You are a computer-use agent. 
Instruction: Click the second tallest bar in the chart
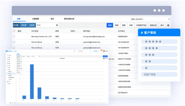[x=39, y=93]
